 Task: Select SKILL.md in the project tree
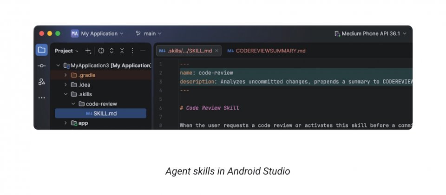105,113
